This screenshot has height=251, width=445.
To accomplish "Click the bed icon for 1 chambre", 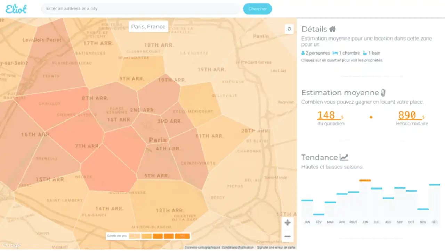I will 335,53.
